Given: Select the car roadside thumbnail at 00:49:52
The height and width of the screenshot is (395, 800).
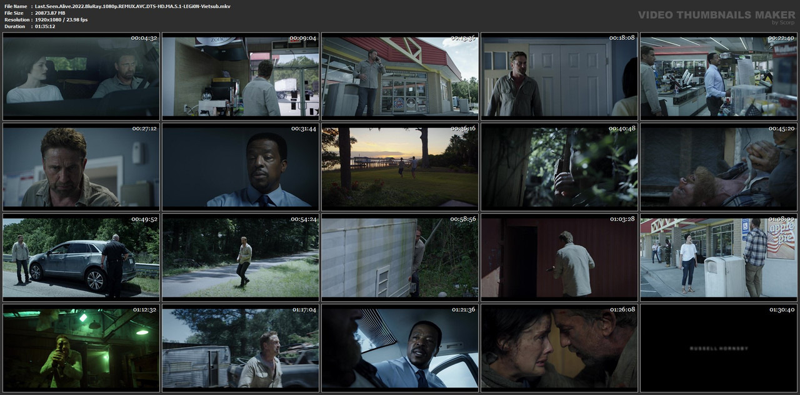Looking at the screenshot, I should click(x=81, y=257).
